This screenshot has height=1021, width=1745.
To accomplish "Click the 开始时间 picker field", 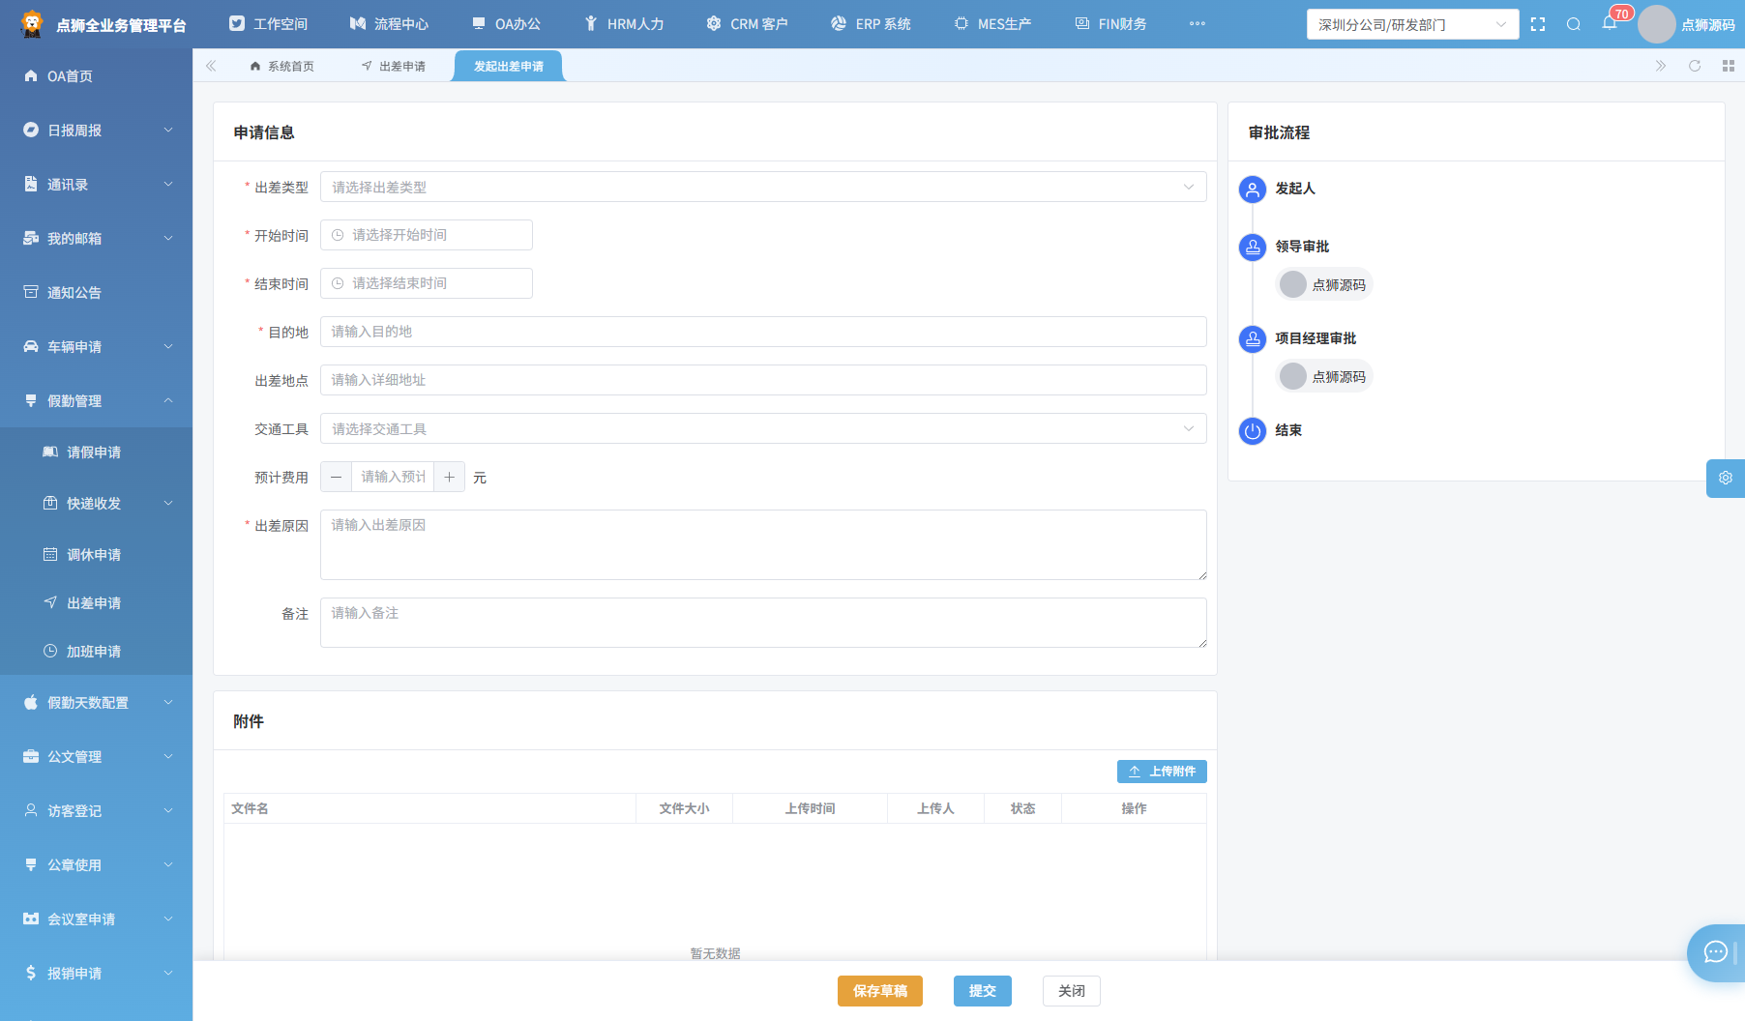I will coord(427,235).
